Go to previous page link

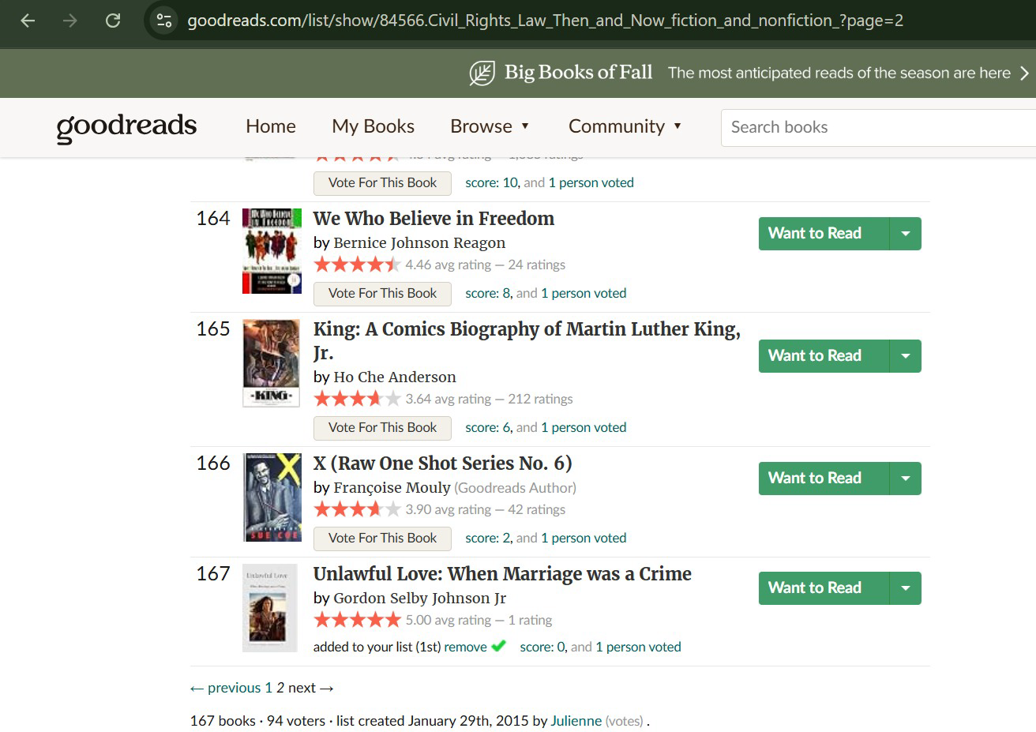[225, 688]
